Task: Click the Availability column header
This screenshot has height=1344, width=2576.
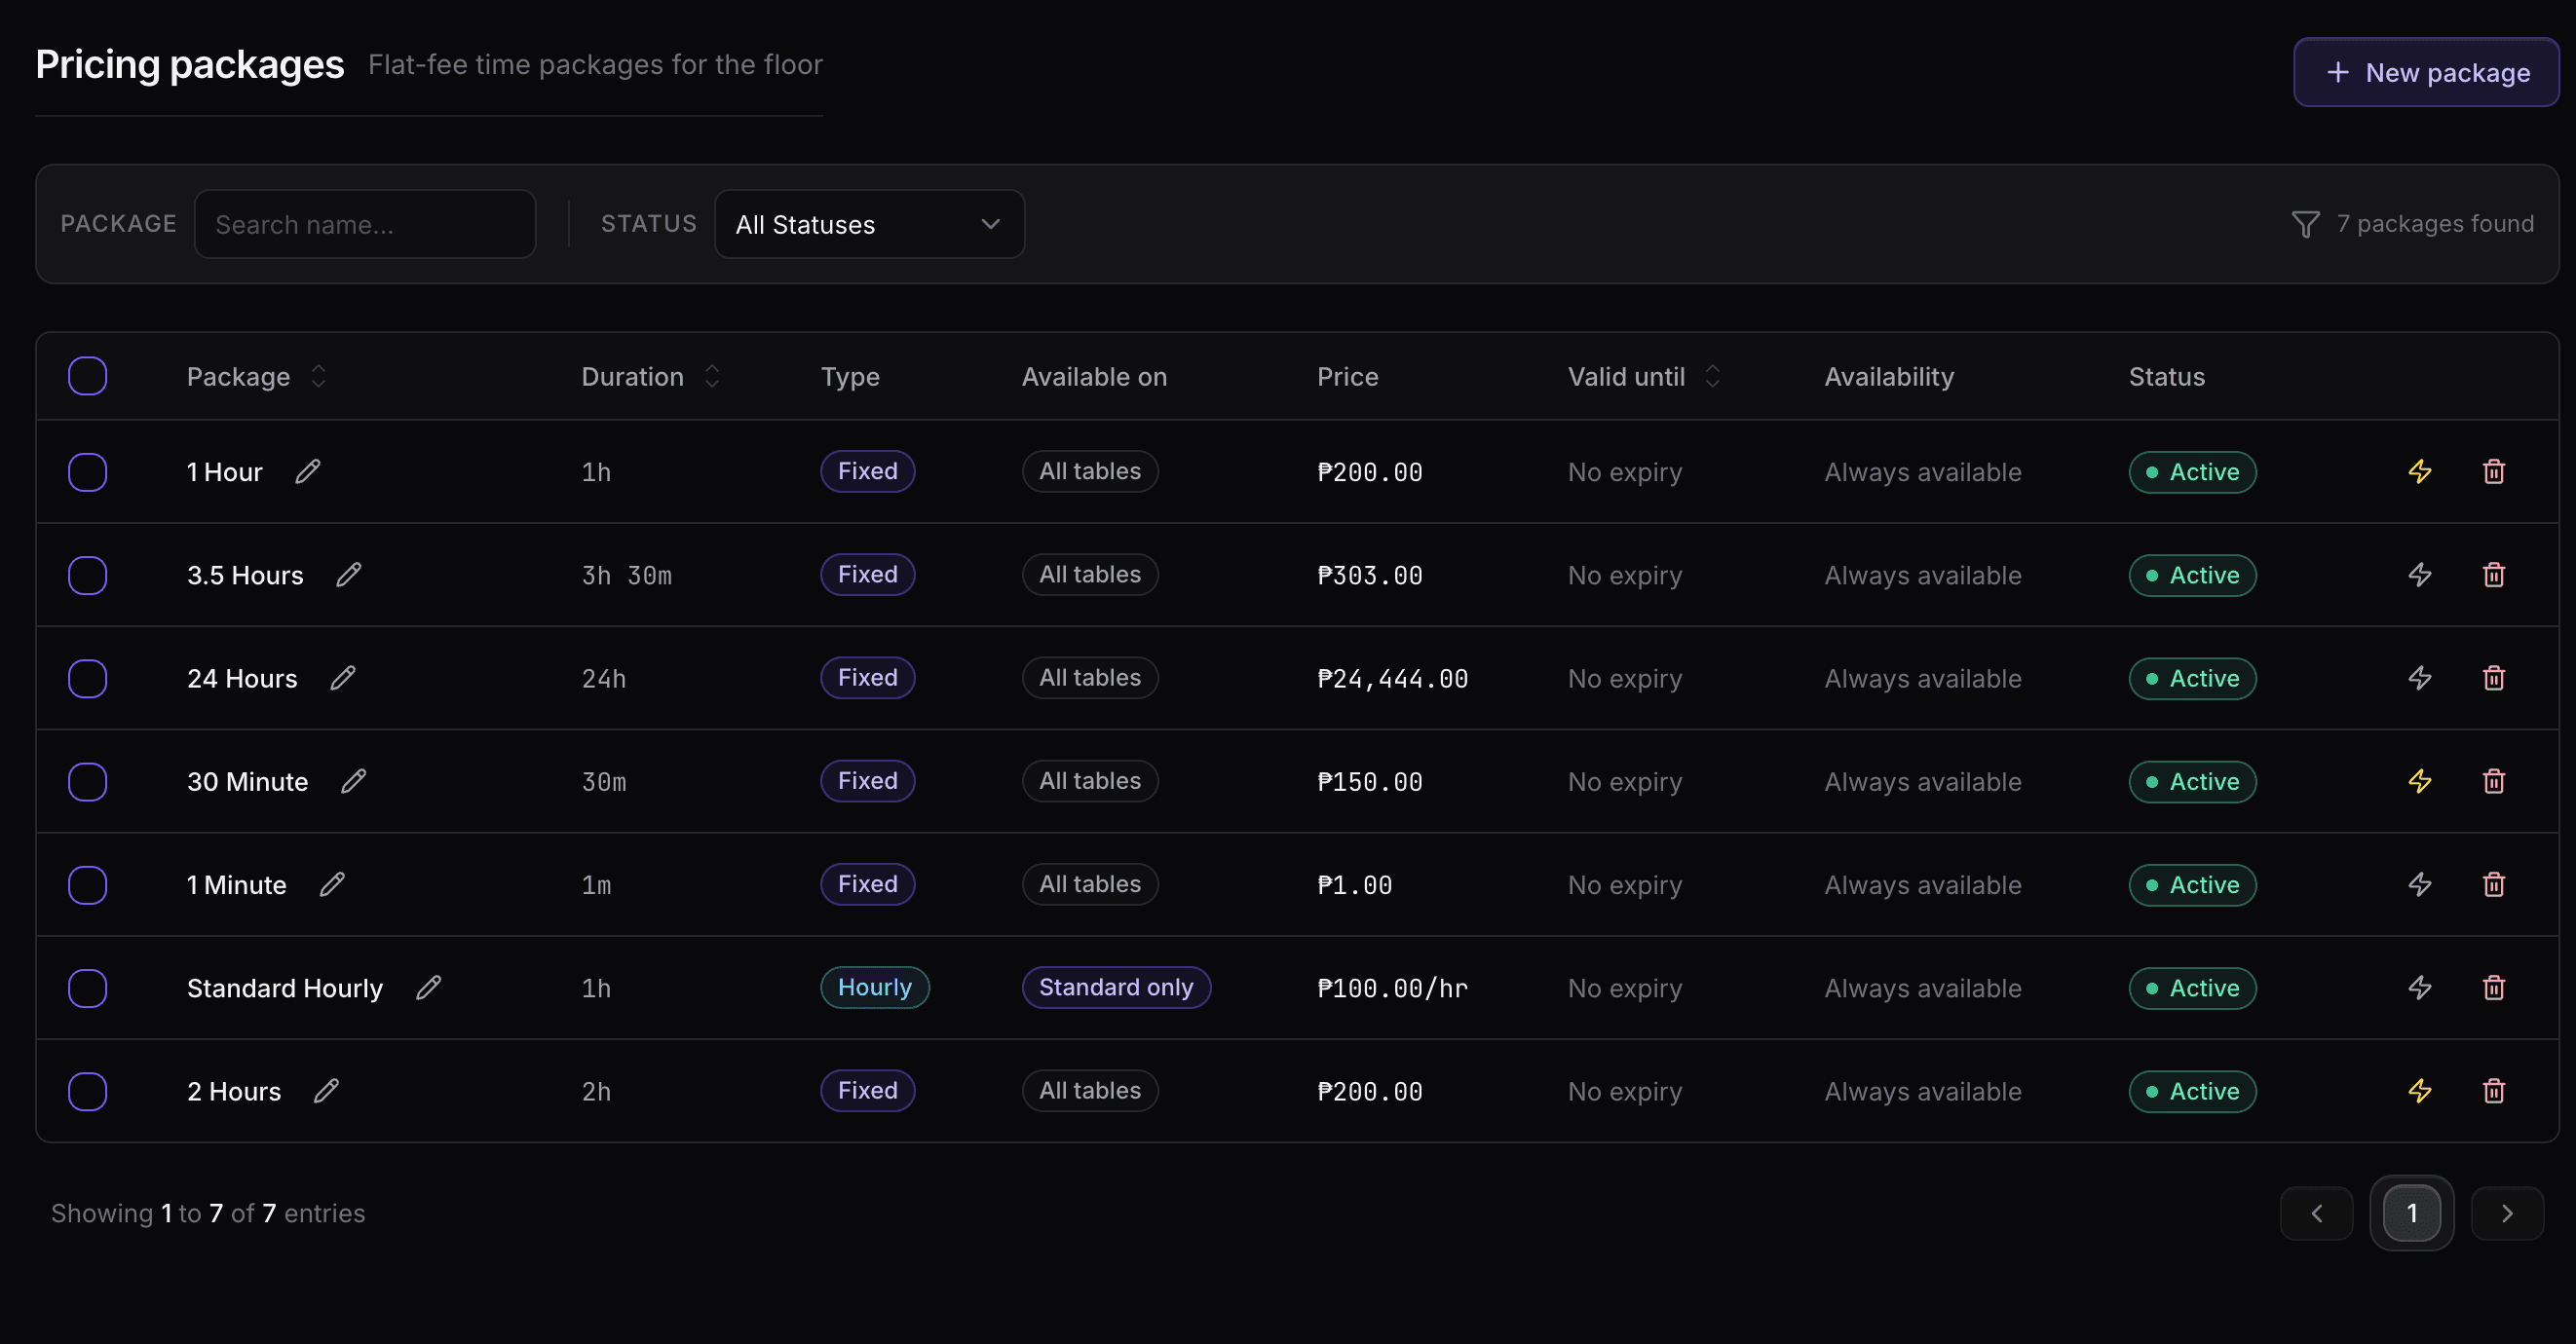Action: coord(1889,377)
